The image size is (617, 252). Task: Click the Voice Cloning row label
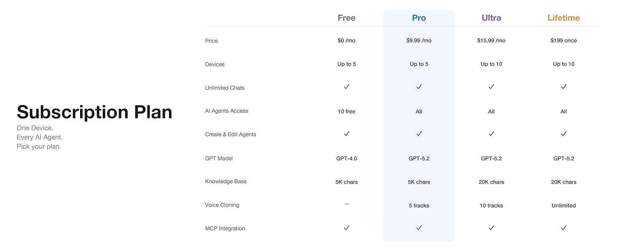point(222,205)
